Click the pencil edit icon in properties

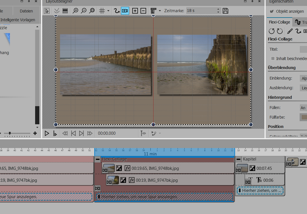(x=290, y=31)
